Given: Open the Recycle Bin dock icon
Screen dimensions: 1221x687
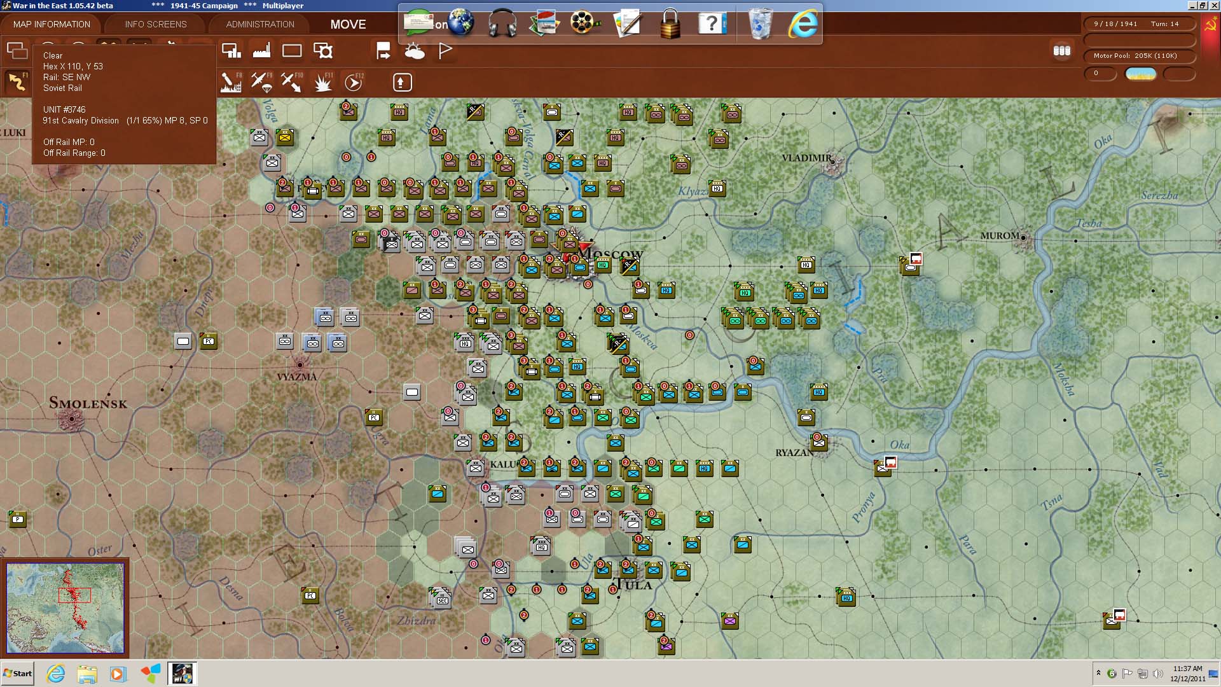Looking at the screenshot, I should (760, 24).
